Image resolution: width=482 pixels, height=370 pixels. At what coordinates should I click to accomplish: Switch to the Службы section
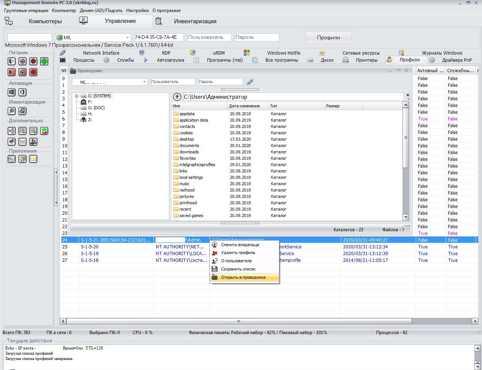[125, 60]
